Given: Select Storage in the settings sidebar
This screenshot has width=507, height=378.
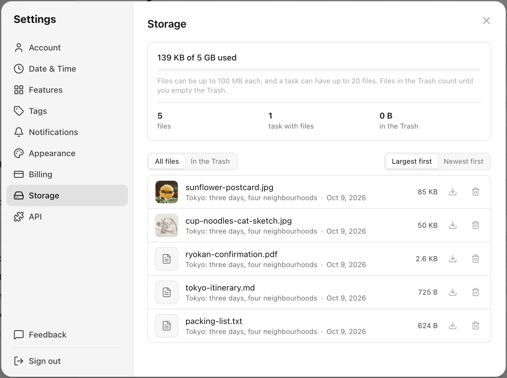Looking at the screenshot, I should [x=67, y=195].
